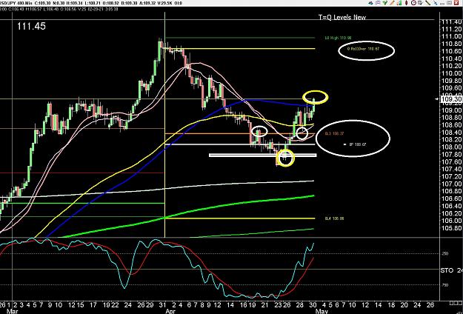Minimize the chart window
Screen dimensions: 463x314
(442, 4)
